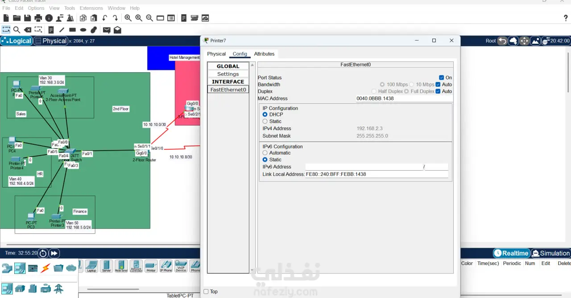Click the Power Cycle Devices button beside the time
The image size is (571, 298).
point(43,253)
